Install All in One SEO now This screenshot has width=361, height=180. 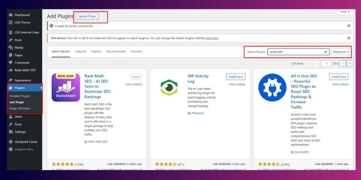pyautogui.click(x=339, y=76)
